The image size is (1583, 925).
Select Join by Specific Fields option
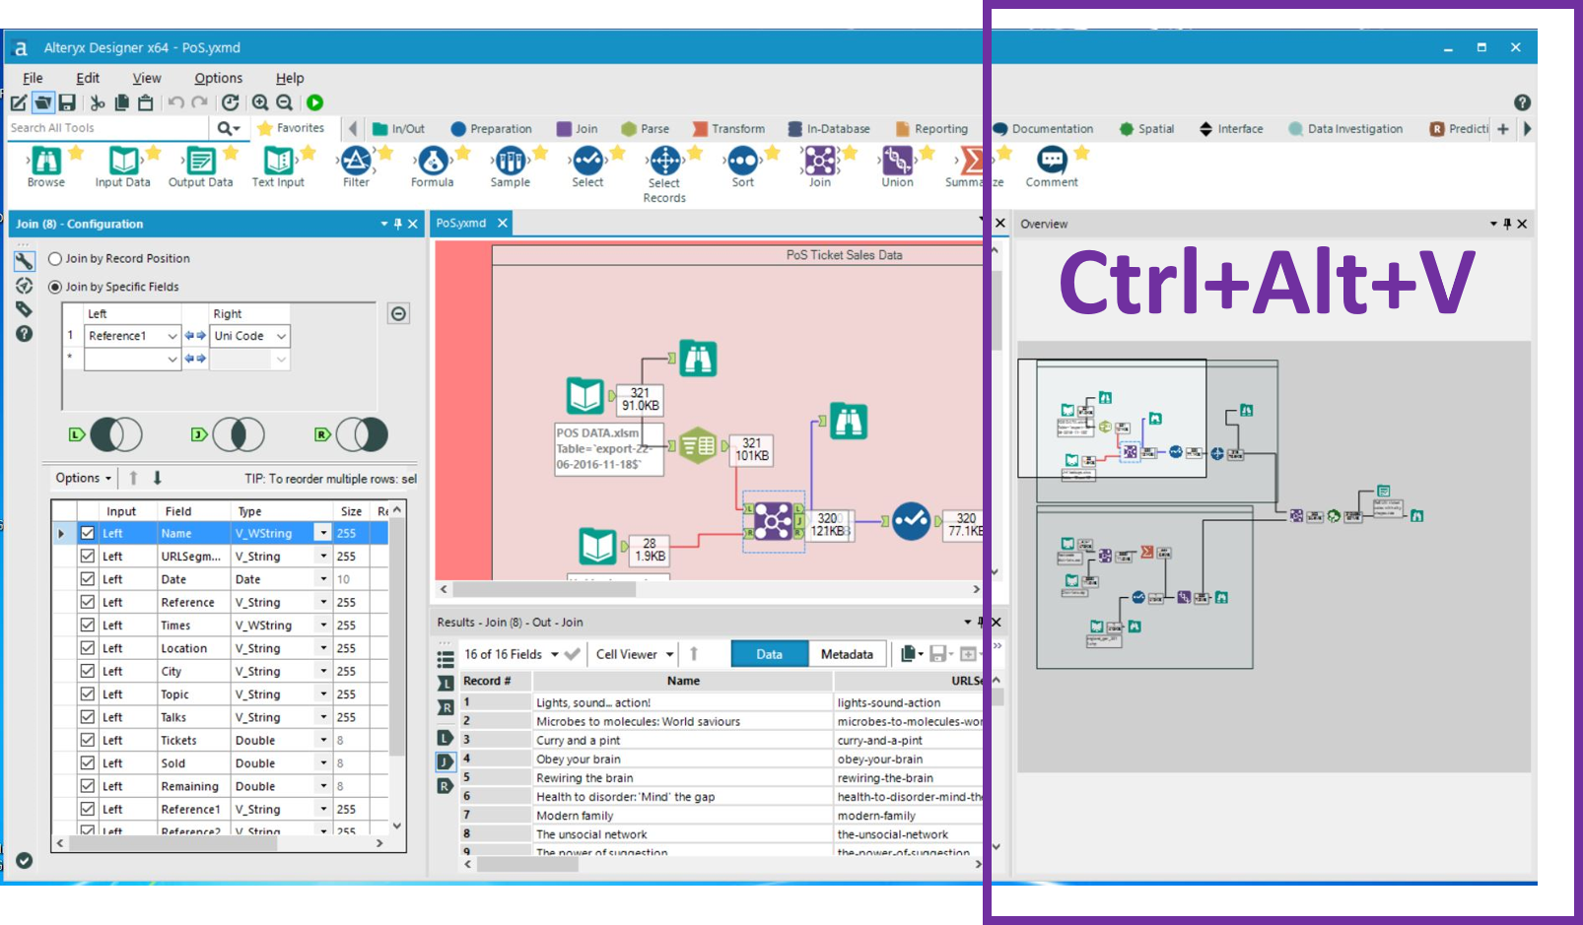[55, 288]
